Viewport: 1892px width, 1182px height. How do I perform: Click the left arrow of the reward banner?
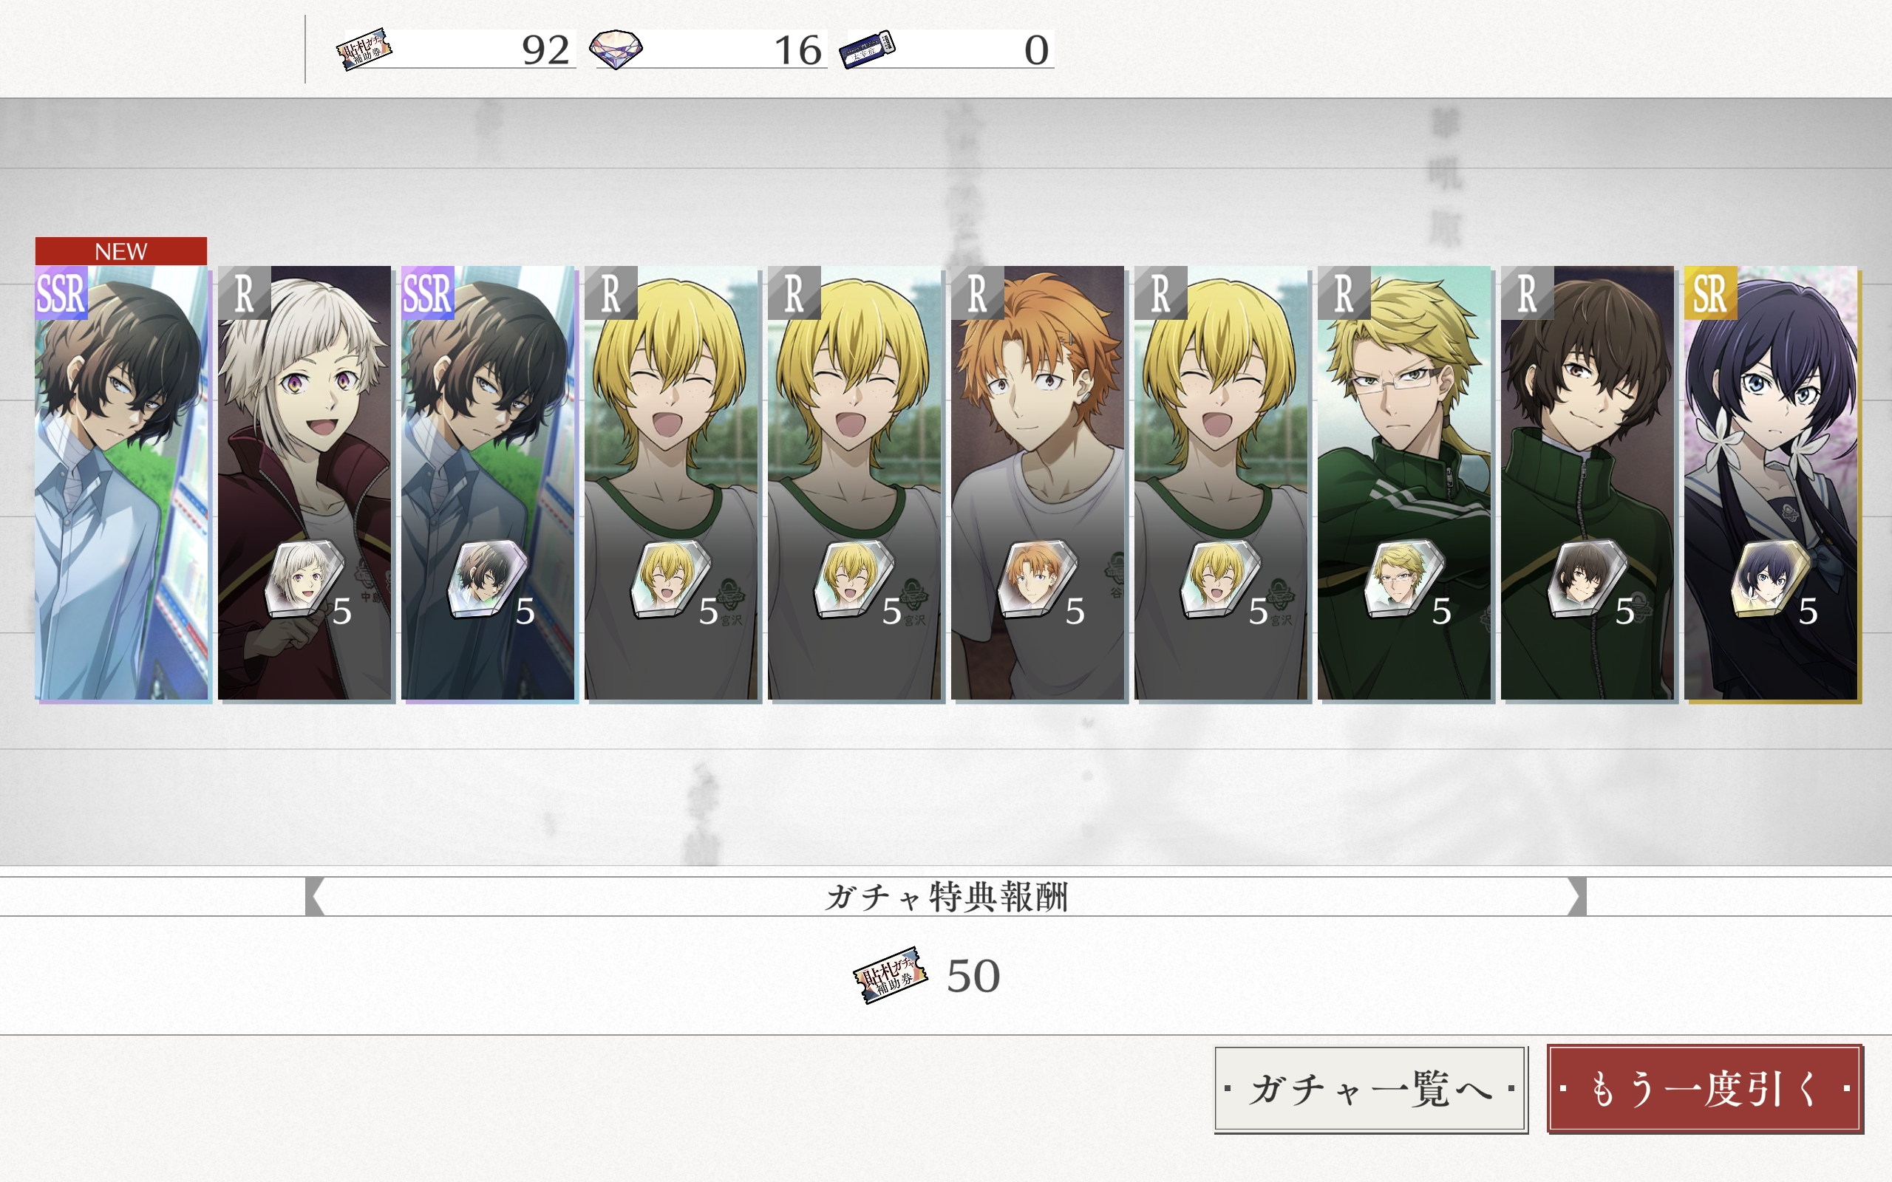click(314, 896)
